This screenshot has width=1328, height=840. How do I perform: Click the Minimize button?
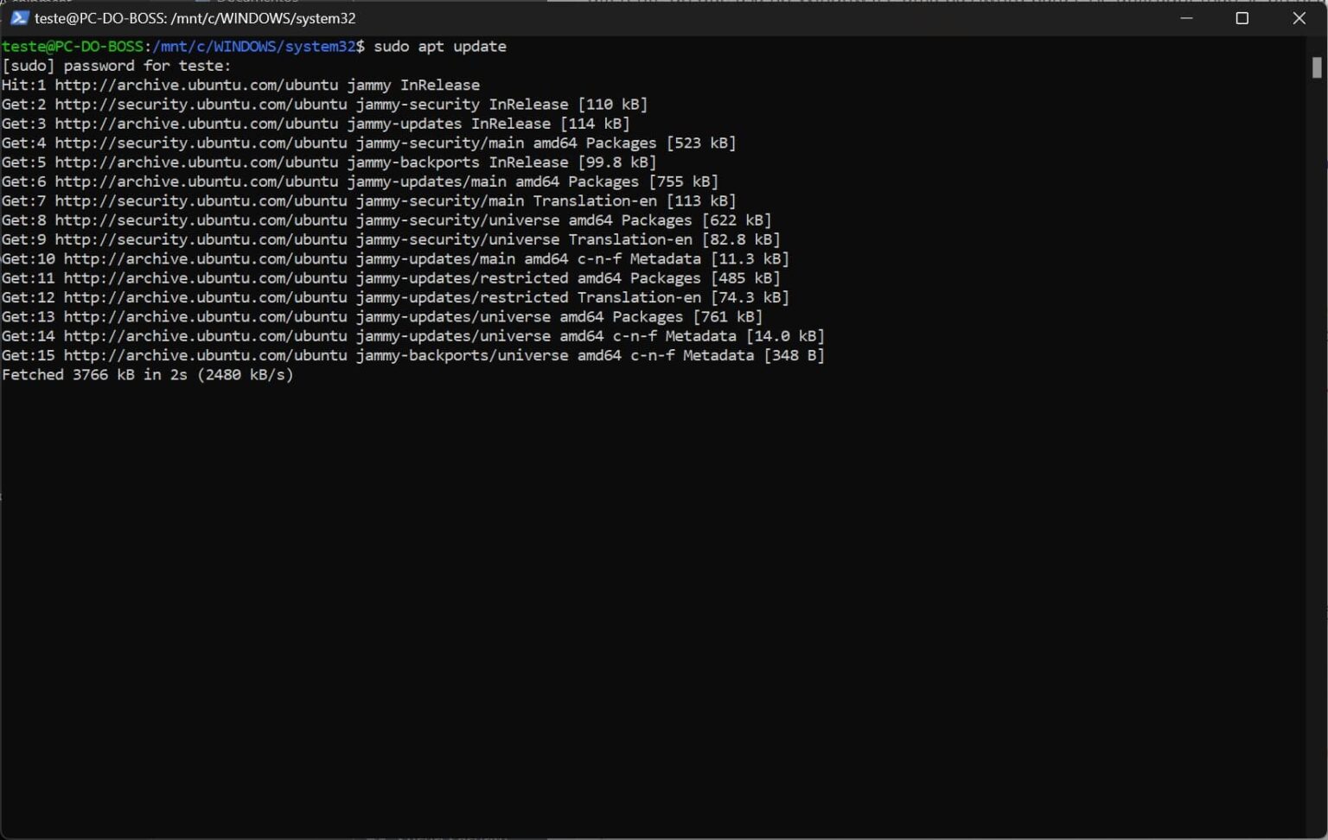click(x=1186, y=18)
